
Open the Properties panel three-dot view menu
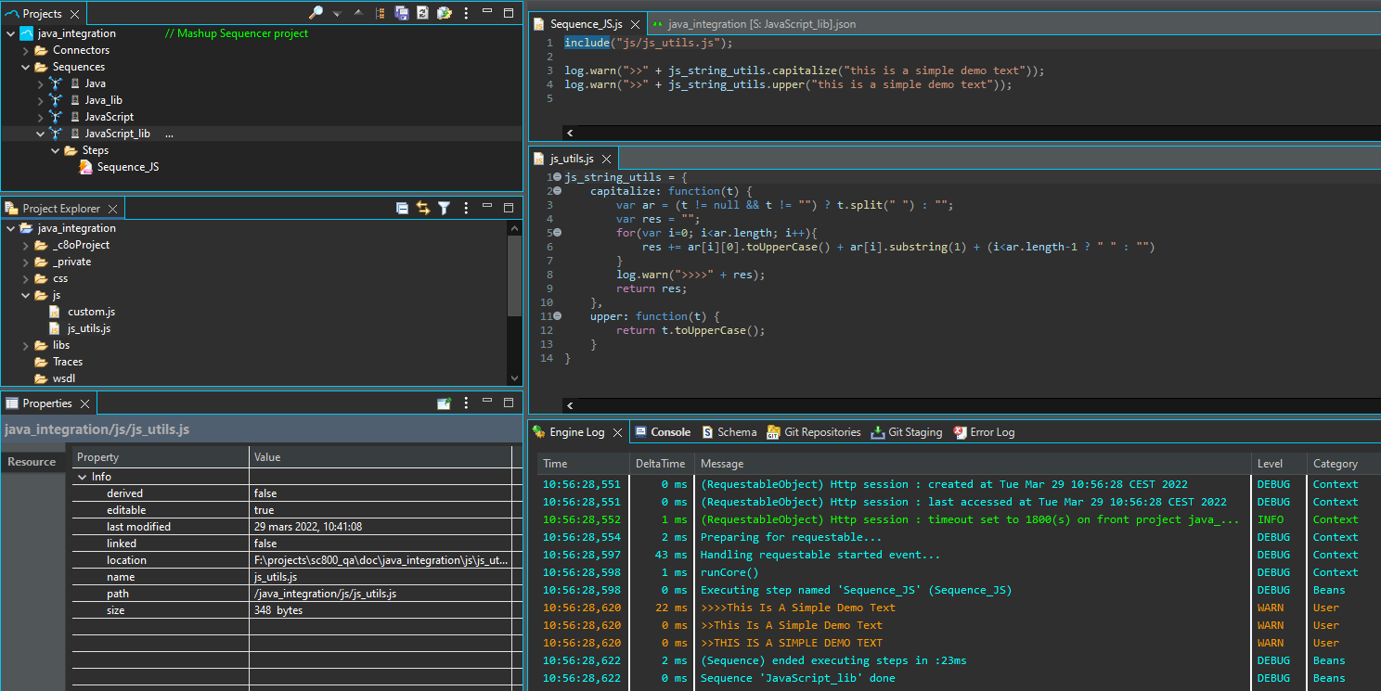[x=466, y=403]
